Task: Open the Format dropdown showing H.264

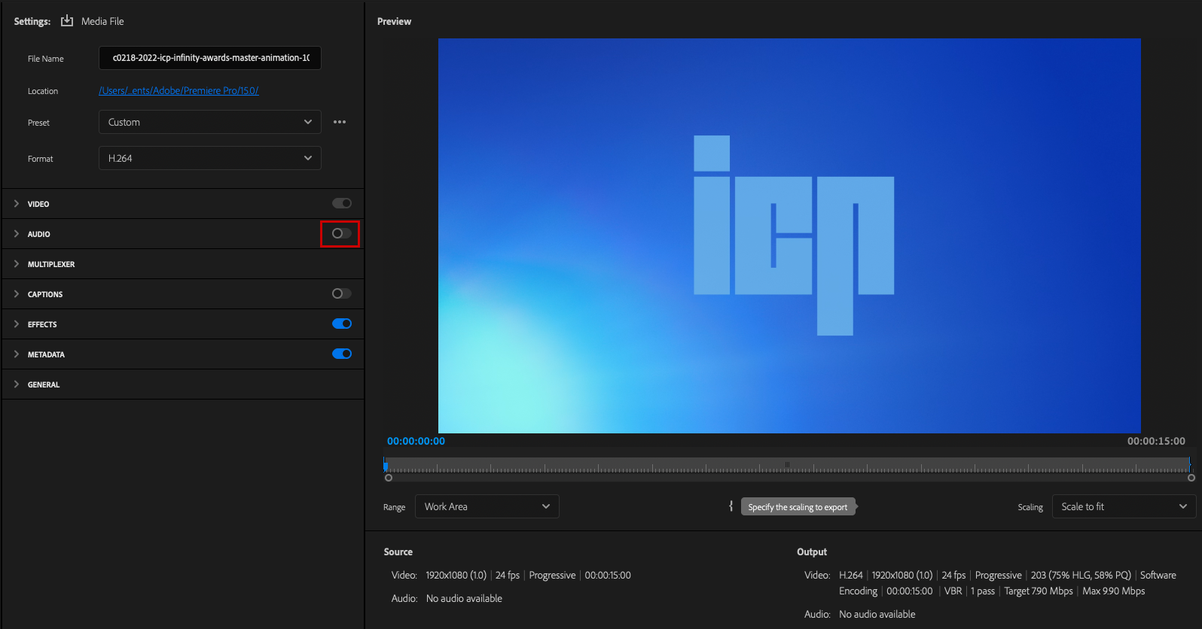Action: click(210, 158)
